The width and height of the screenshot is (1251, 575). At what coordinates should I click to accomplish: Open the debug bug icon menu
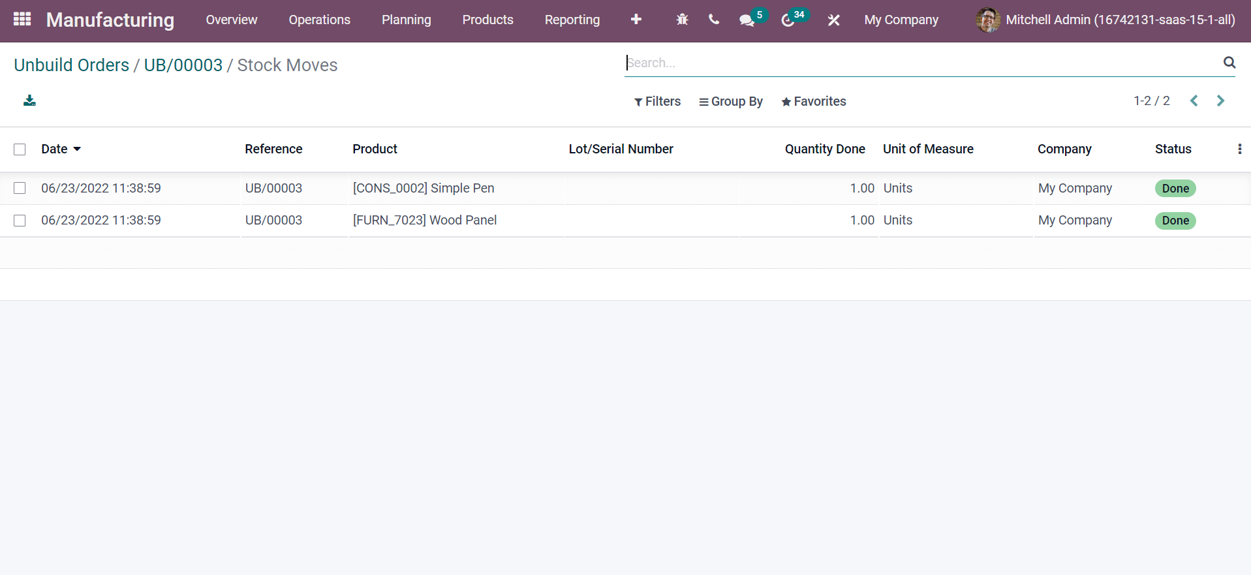(x=682, y=20)
